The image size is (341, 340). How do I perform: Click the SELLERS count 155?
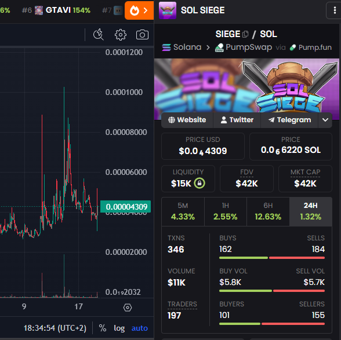(x=318, y=315)
